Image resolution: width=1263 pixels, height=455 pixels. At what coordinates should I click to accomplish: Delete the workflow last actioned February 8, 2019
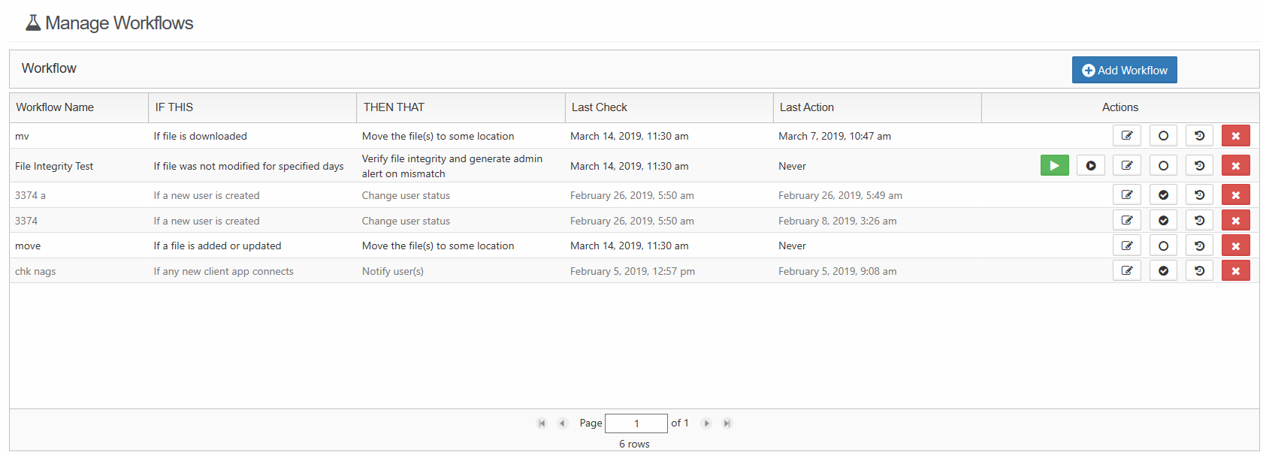point(1235,220)
